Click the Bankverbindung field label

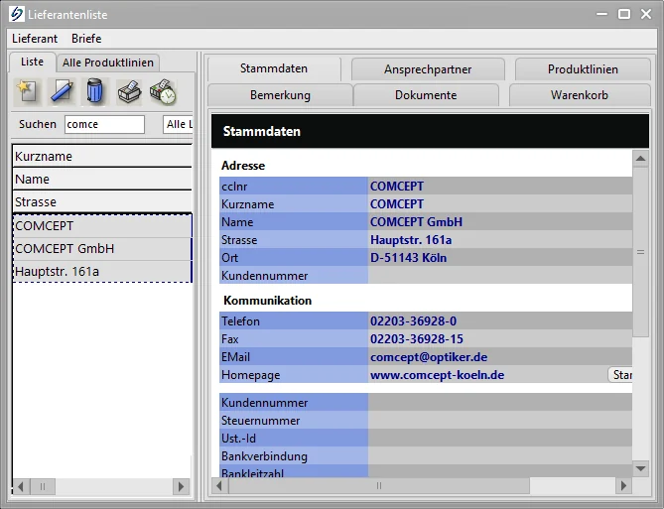(264, 456)
